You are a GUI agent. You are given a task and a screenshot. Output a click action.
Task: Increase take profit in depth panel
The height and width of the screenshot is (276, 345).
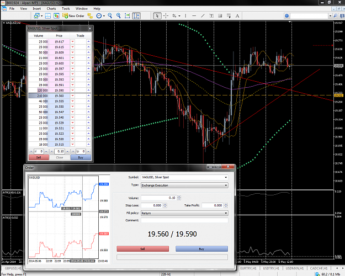pos(88,151)
